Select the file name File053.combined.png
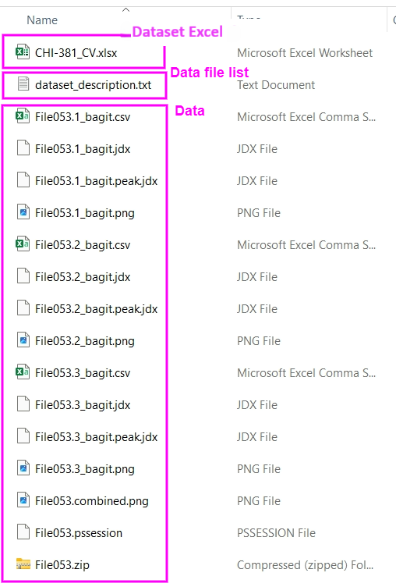This screenshot has width=396, height=587. (92, 502)
